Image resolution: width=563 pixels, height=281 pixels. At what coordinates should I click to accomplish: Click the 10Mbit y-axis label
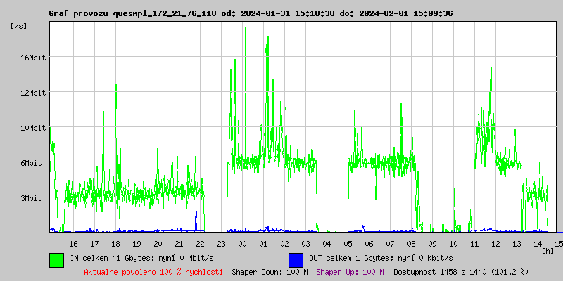click(32, 128)
